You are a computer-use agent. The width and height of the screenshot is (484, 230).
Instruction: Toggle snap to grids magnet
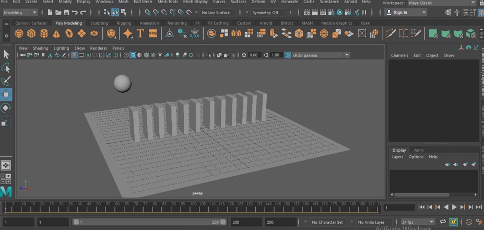point(148,13)
